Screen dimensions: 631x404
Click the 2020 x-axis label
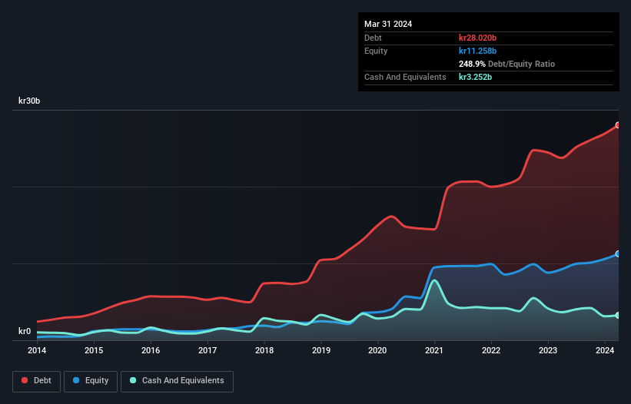[377, 350]
